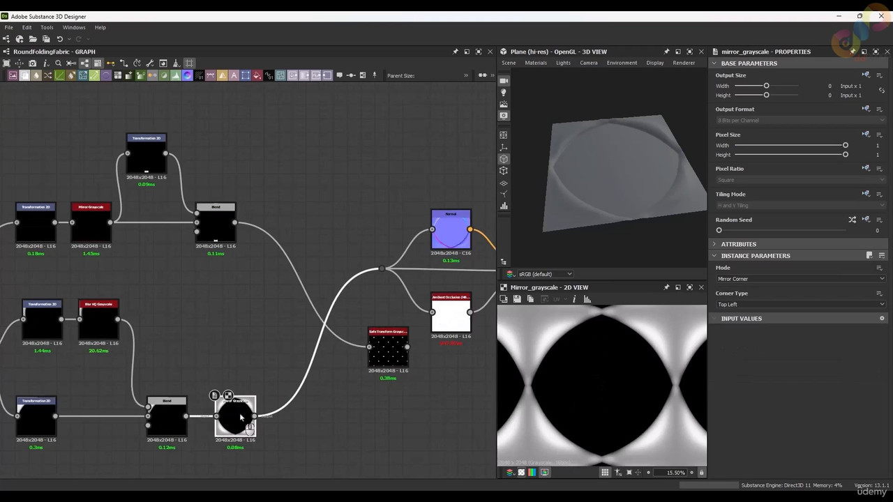Collapse the Instance Parameters section
Screen dimensions: 893x502
714,256
